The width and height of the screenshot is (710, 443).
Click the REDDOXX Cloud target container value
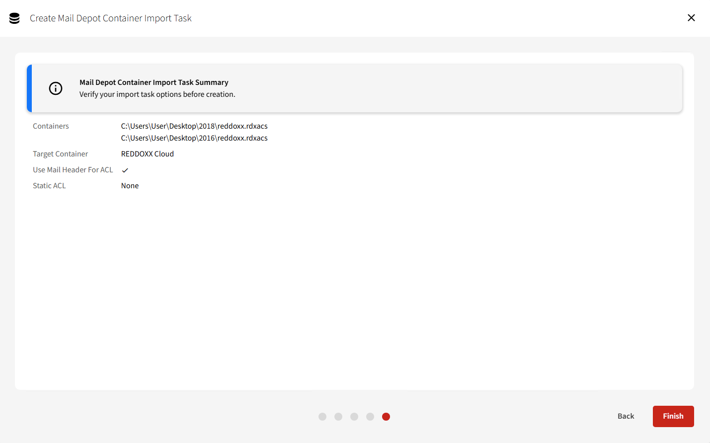pyautogui.click(x=148, y=154)
